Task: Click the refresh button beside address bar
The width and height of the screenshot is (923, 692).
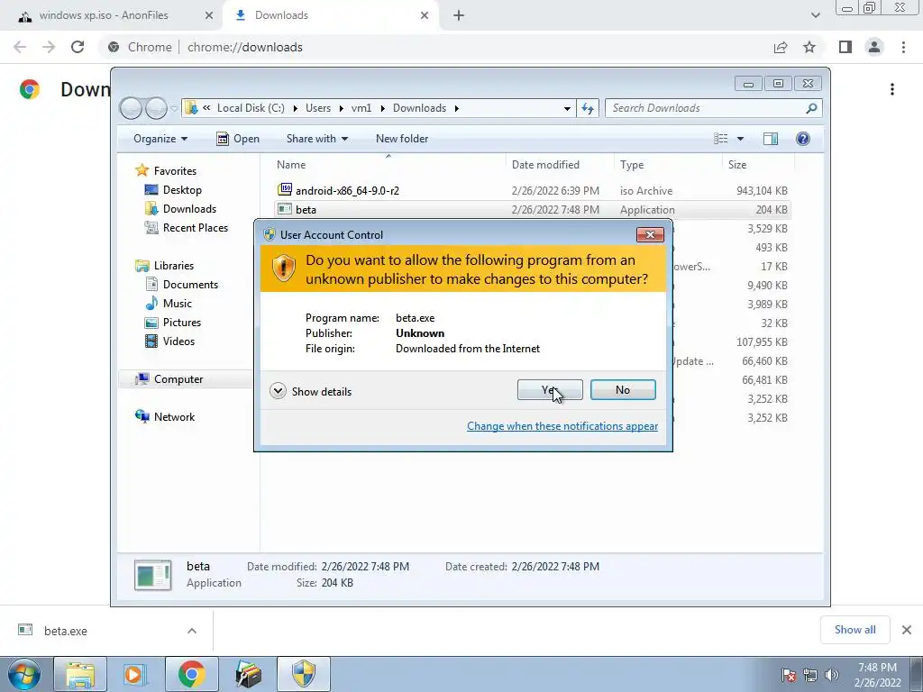Action: click(588, 108)
